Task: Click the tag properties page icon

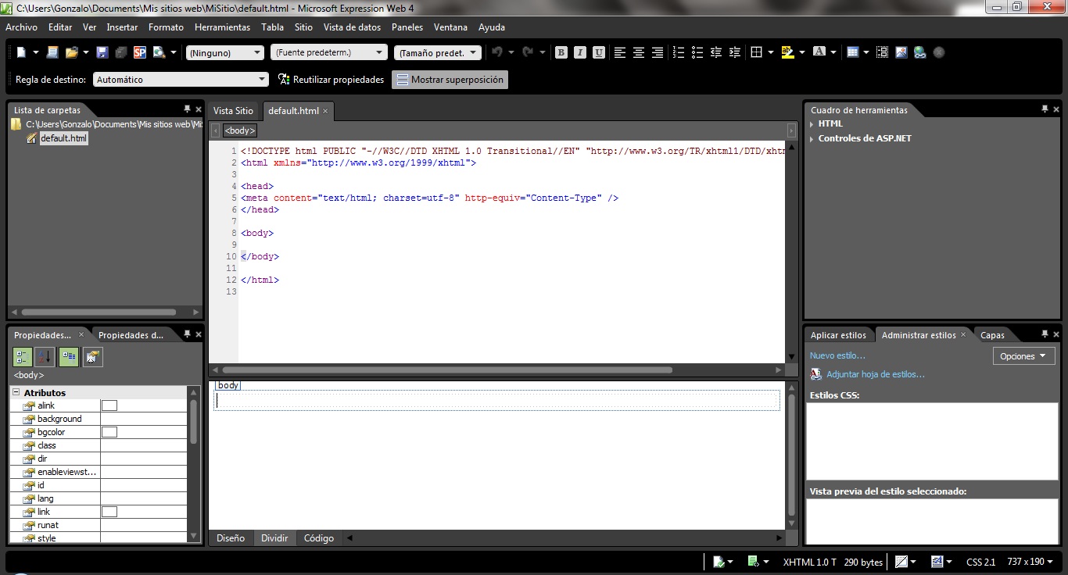Action: 93,357
